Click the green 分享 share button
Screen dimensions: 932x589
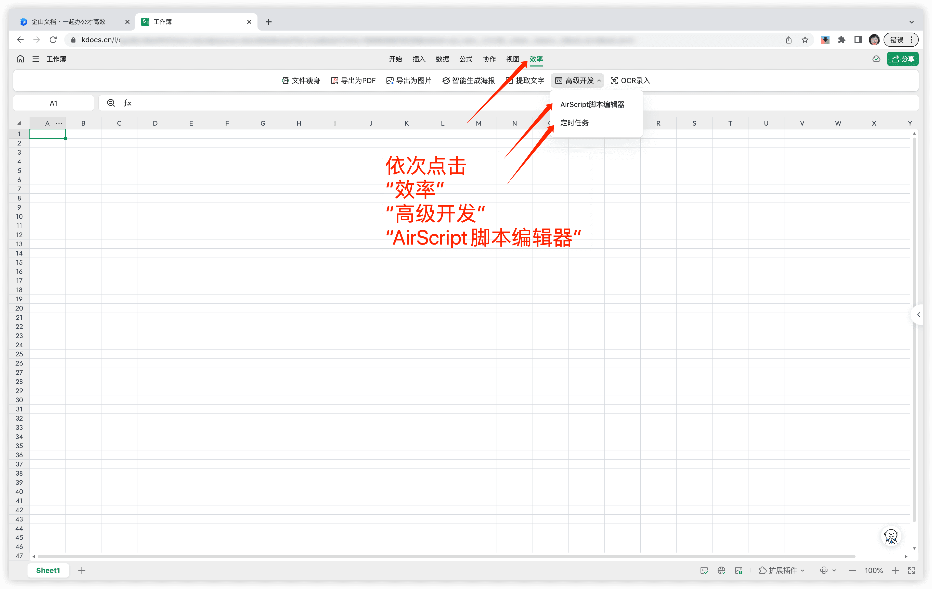tap(903, 59)
